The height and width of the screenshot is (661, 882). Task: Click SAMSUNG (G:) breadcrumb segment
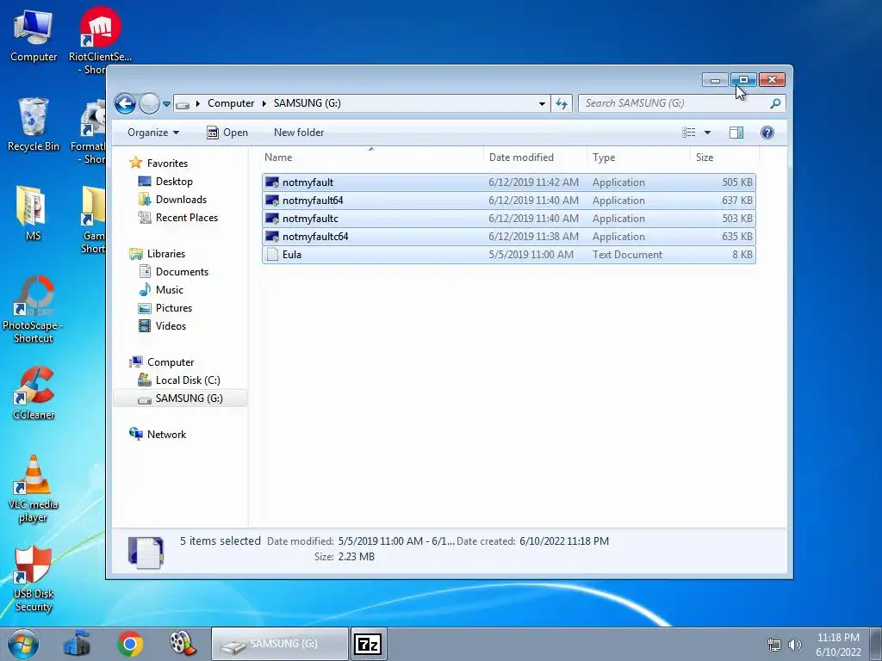(307, 103)
